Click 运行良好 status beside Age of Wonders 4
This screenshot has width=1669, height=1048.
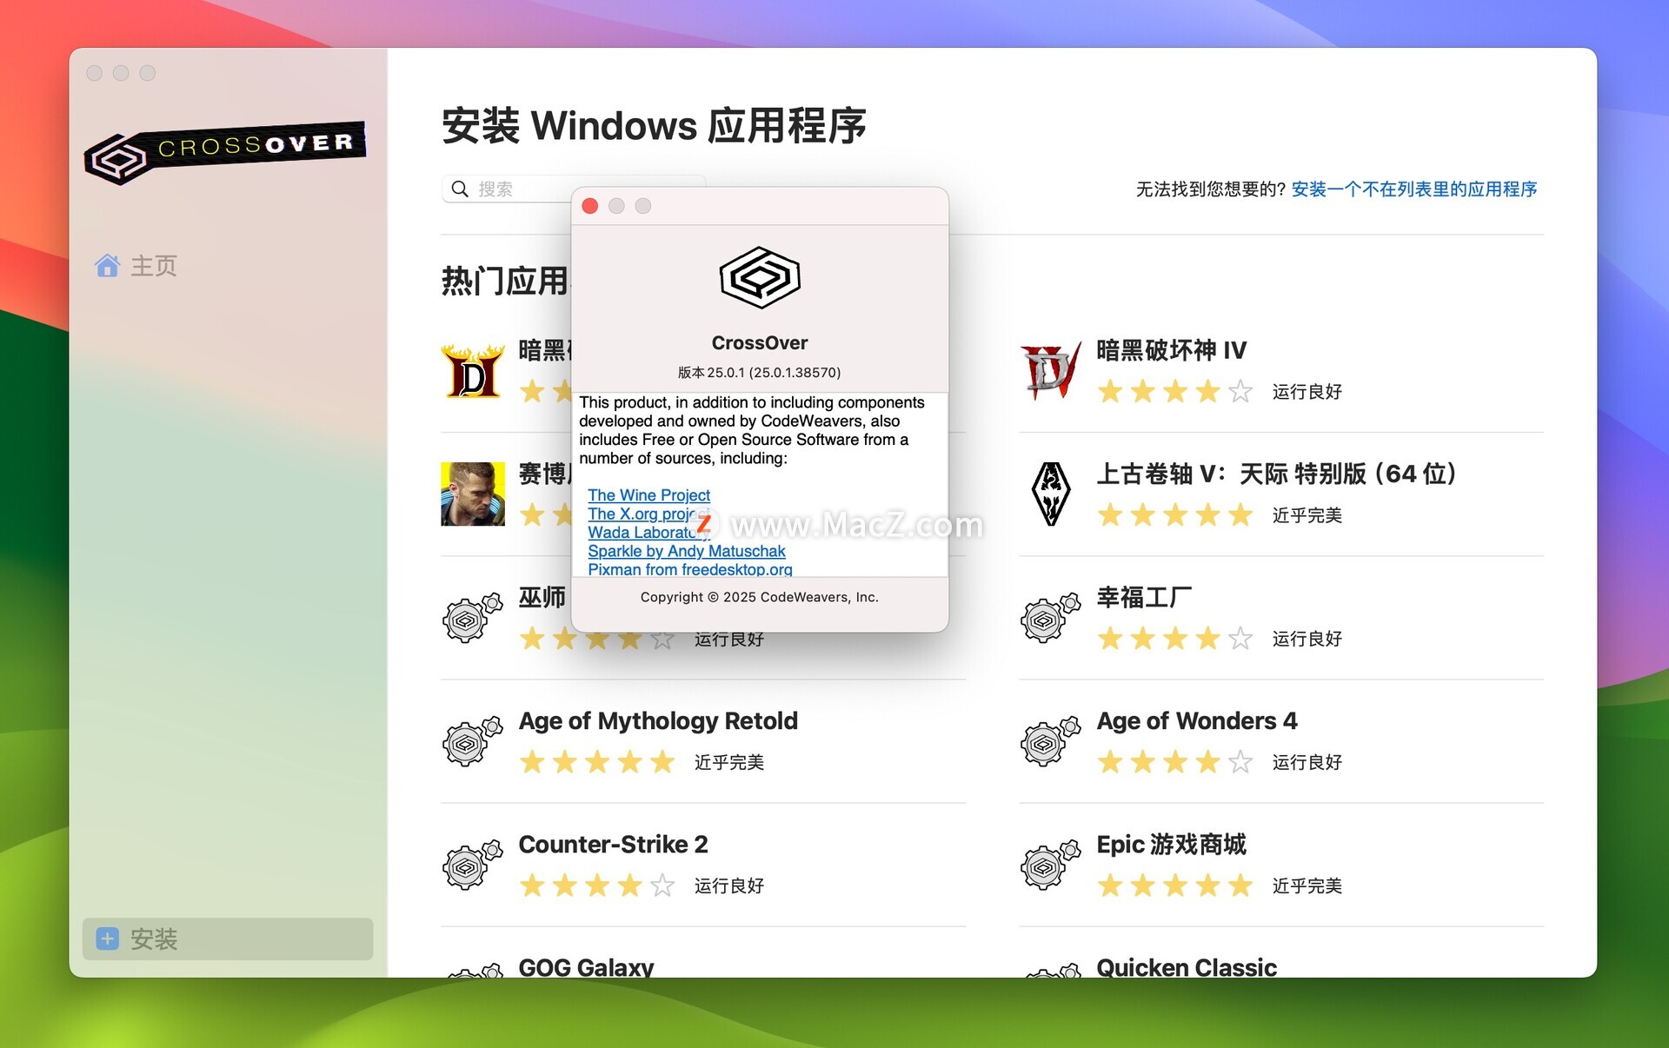tap(1307, 762)
